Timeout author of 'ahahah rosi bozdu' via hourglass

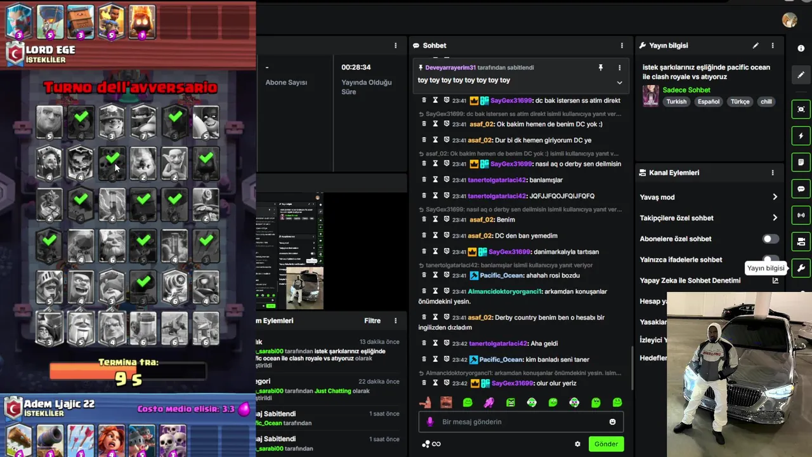[x=435, y=275]
